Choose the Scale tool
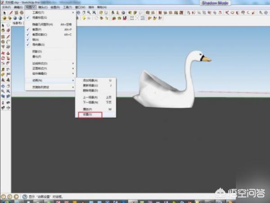Screen dimensions: 270x203 click(x=3, y=63)
